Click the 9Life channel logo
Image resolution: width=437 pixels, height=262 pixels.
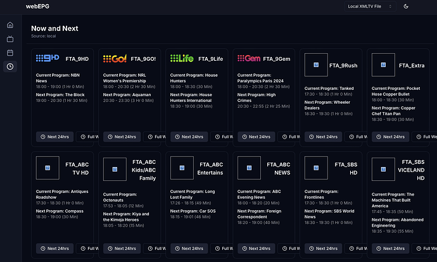(182, 58)
